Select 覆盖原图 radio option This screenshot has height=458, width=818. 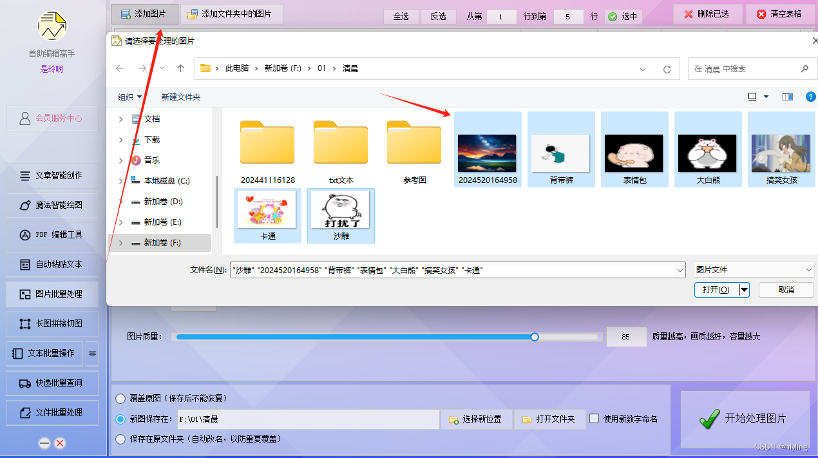click(120, 399)
